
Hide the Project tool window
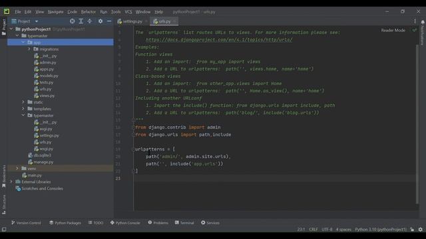point(109,21)
